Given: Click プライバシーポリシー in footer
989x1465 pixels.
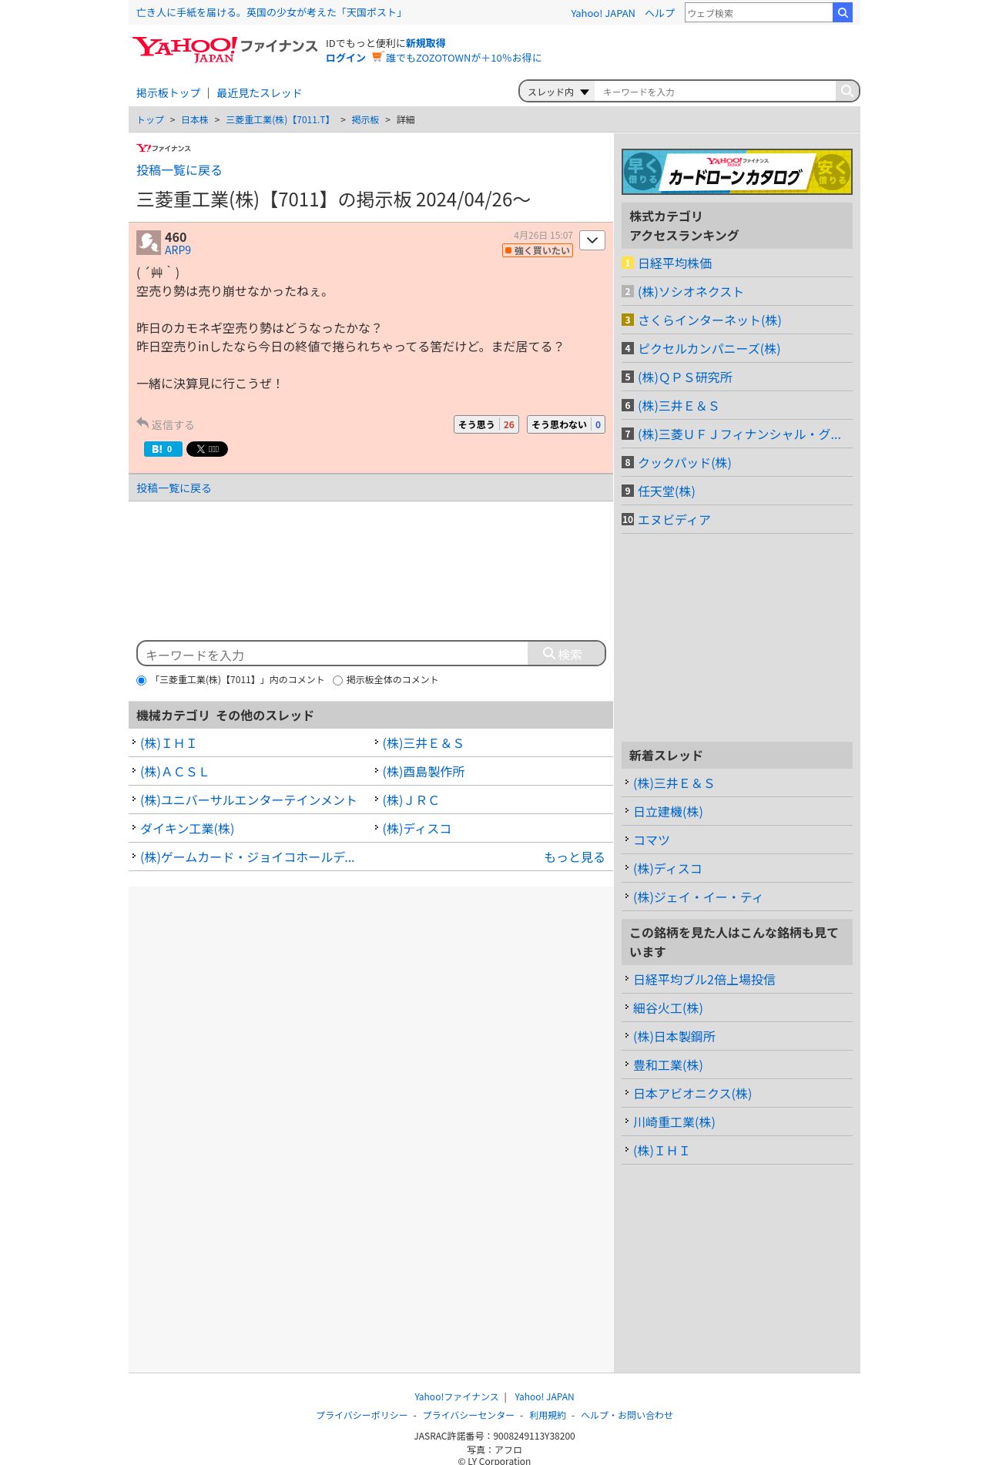Looking at the screenshot, I should tap(362, 1416).
